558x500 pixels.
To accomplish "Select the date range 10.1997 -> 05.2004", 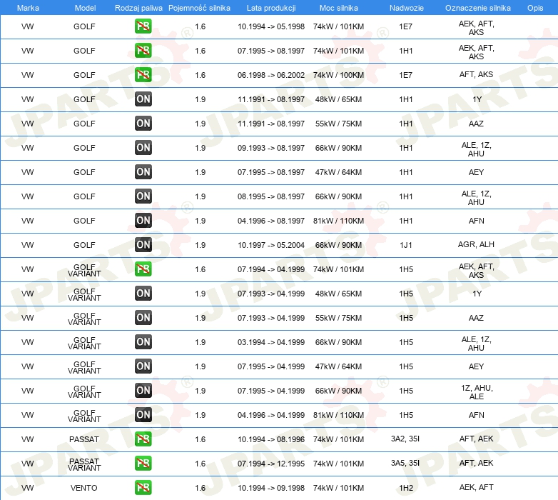I will point(271,245).
